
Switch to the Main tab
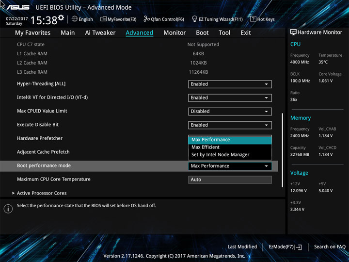68,33
